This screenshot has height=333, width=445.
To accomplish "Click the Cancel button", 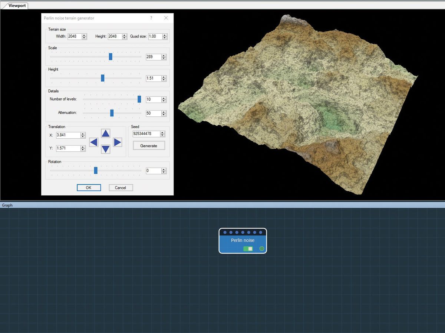I will (x=121, y=188).
